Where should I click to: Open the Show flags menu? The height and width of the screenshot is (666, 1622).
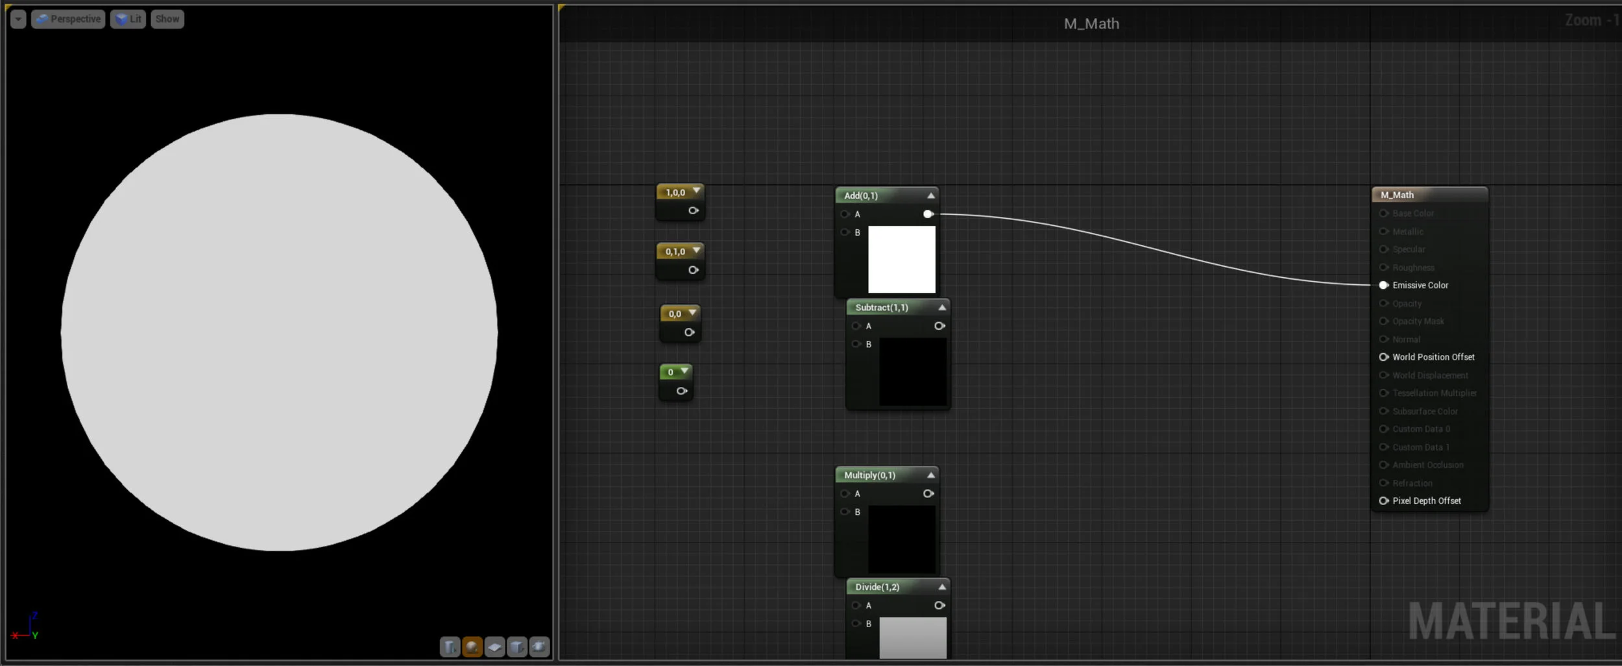pos(167,18)
